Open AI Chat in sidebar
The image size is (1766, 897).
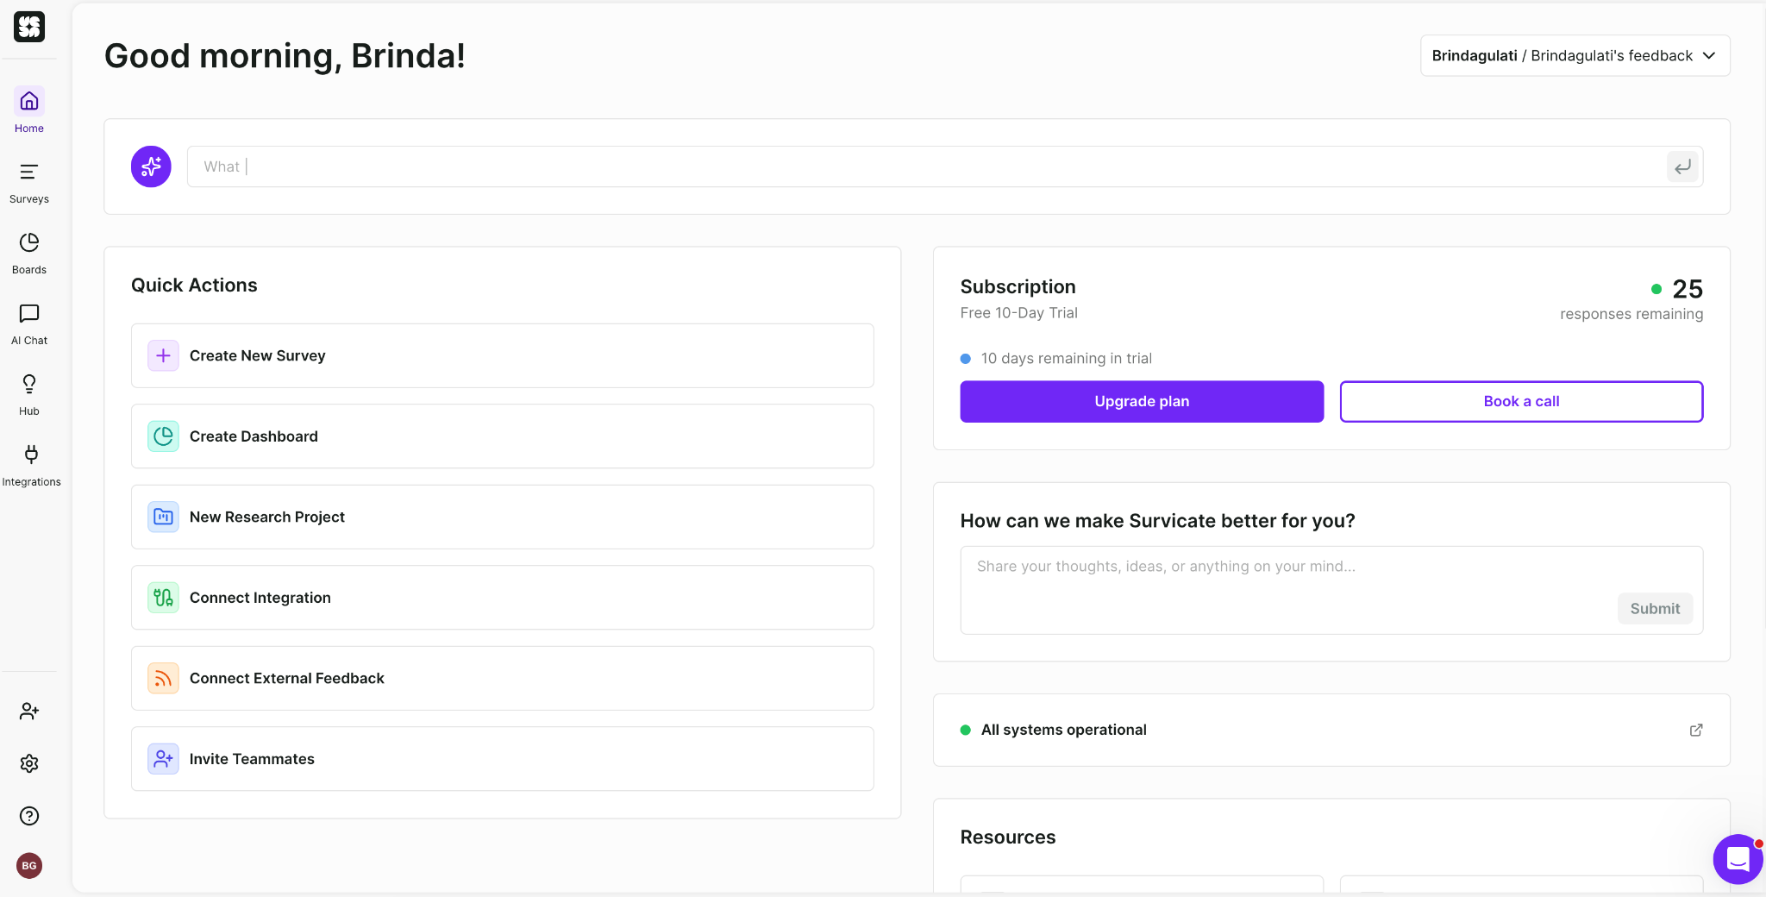point(29,324)
